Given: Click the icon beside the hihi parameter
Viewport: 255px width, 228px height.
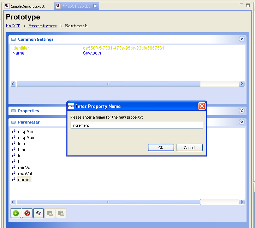Looking at the screenshot, I should (x=14, y=149).
